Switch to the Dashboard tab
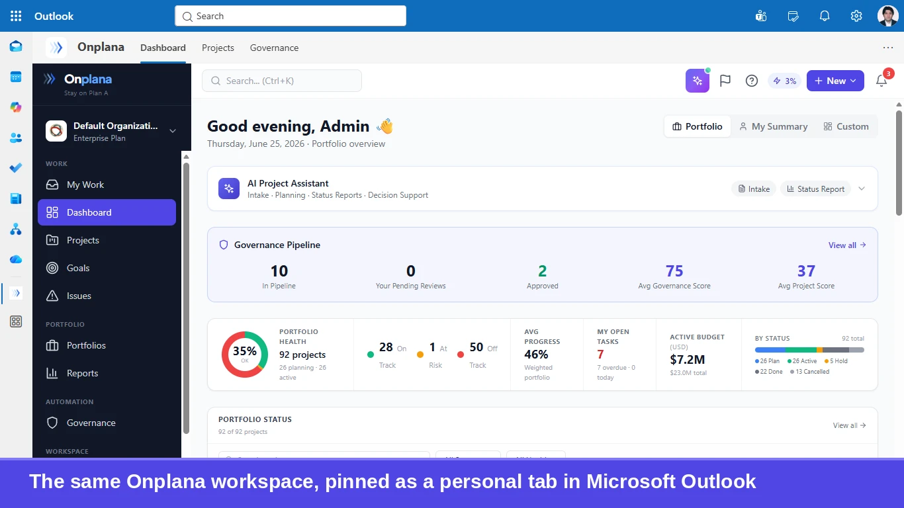 (163, 48)
